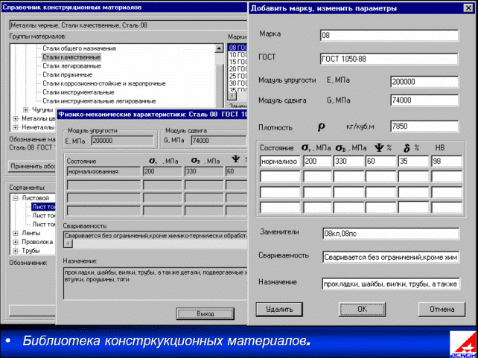Click the read-only E, МПа field 200000
The width and height of the screenshot is (478, 358).
coord(122,141)
